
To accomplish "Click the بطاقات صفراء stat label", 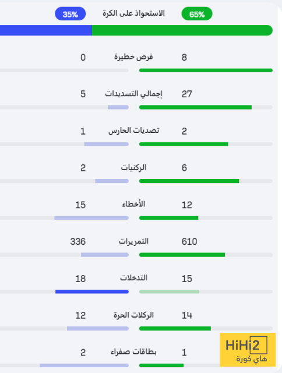I will click(x=133, y=352).
